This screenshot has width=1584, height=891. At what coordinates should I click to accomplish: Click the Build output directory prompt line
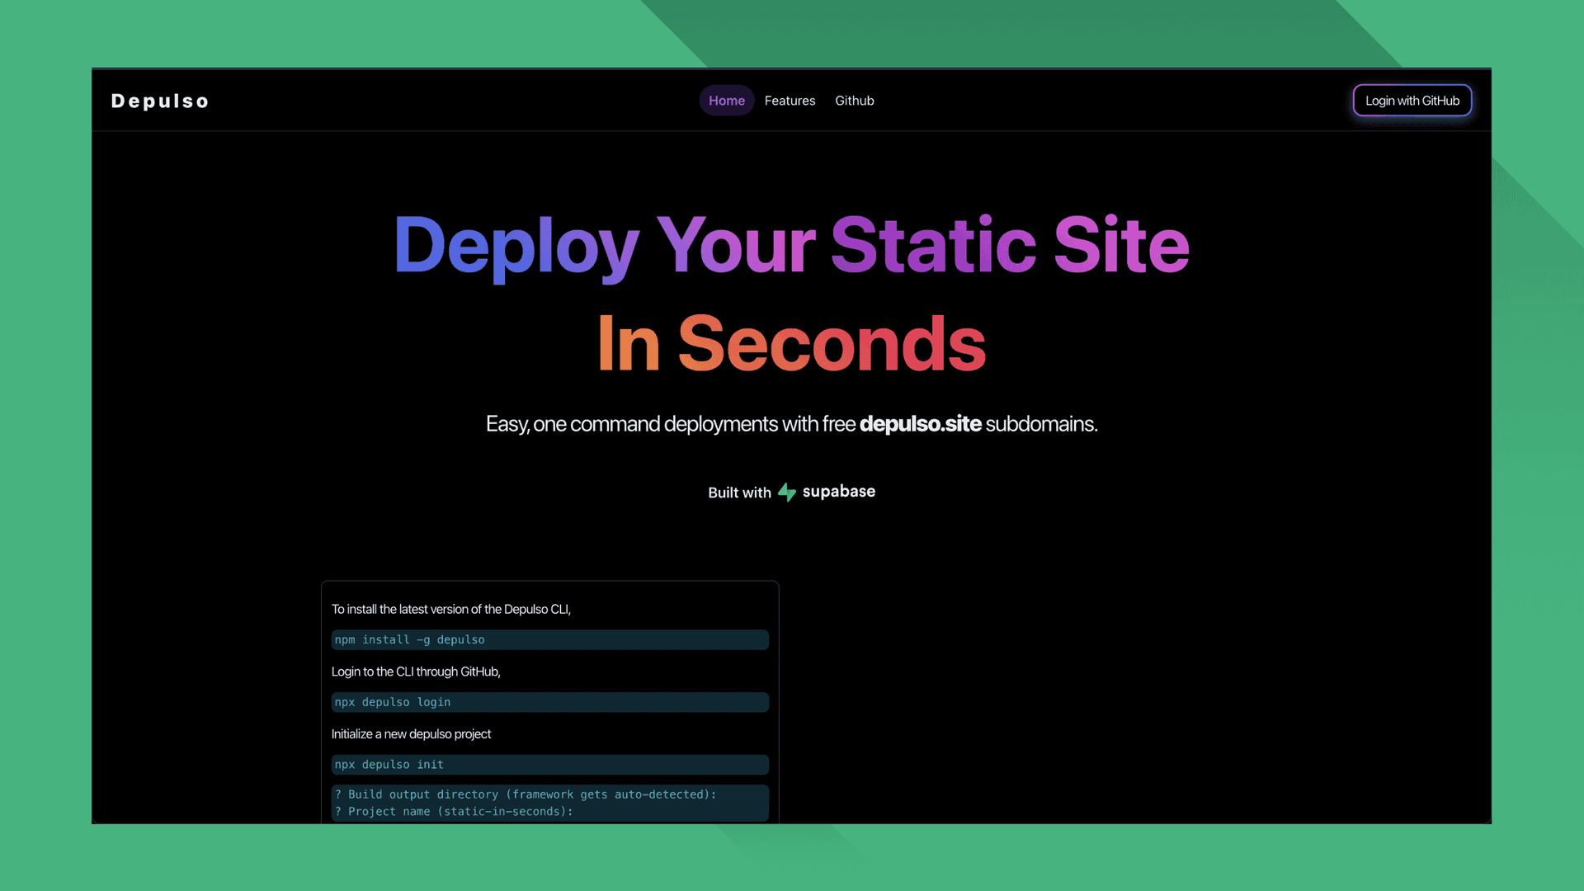526,794
